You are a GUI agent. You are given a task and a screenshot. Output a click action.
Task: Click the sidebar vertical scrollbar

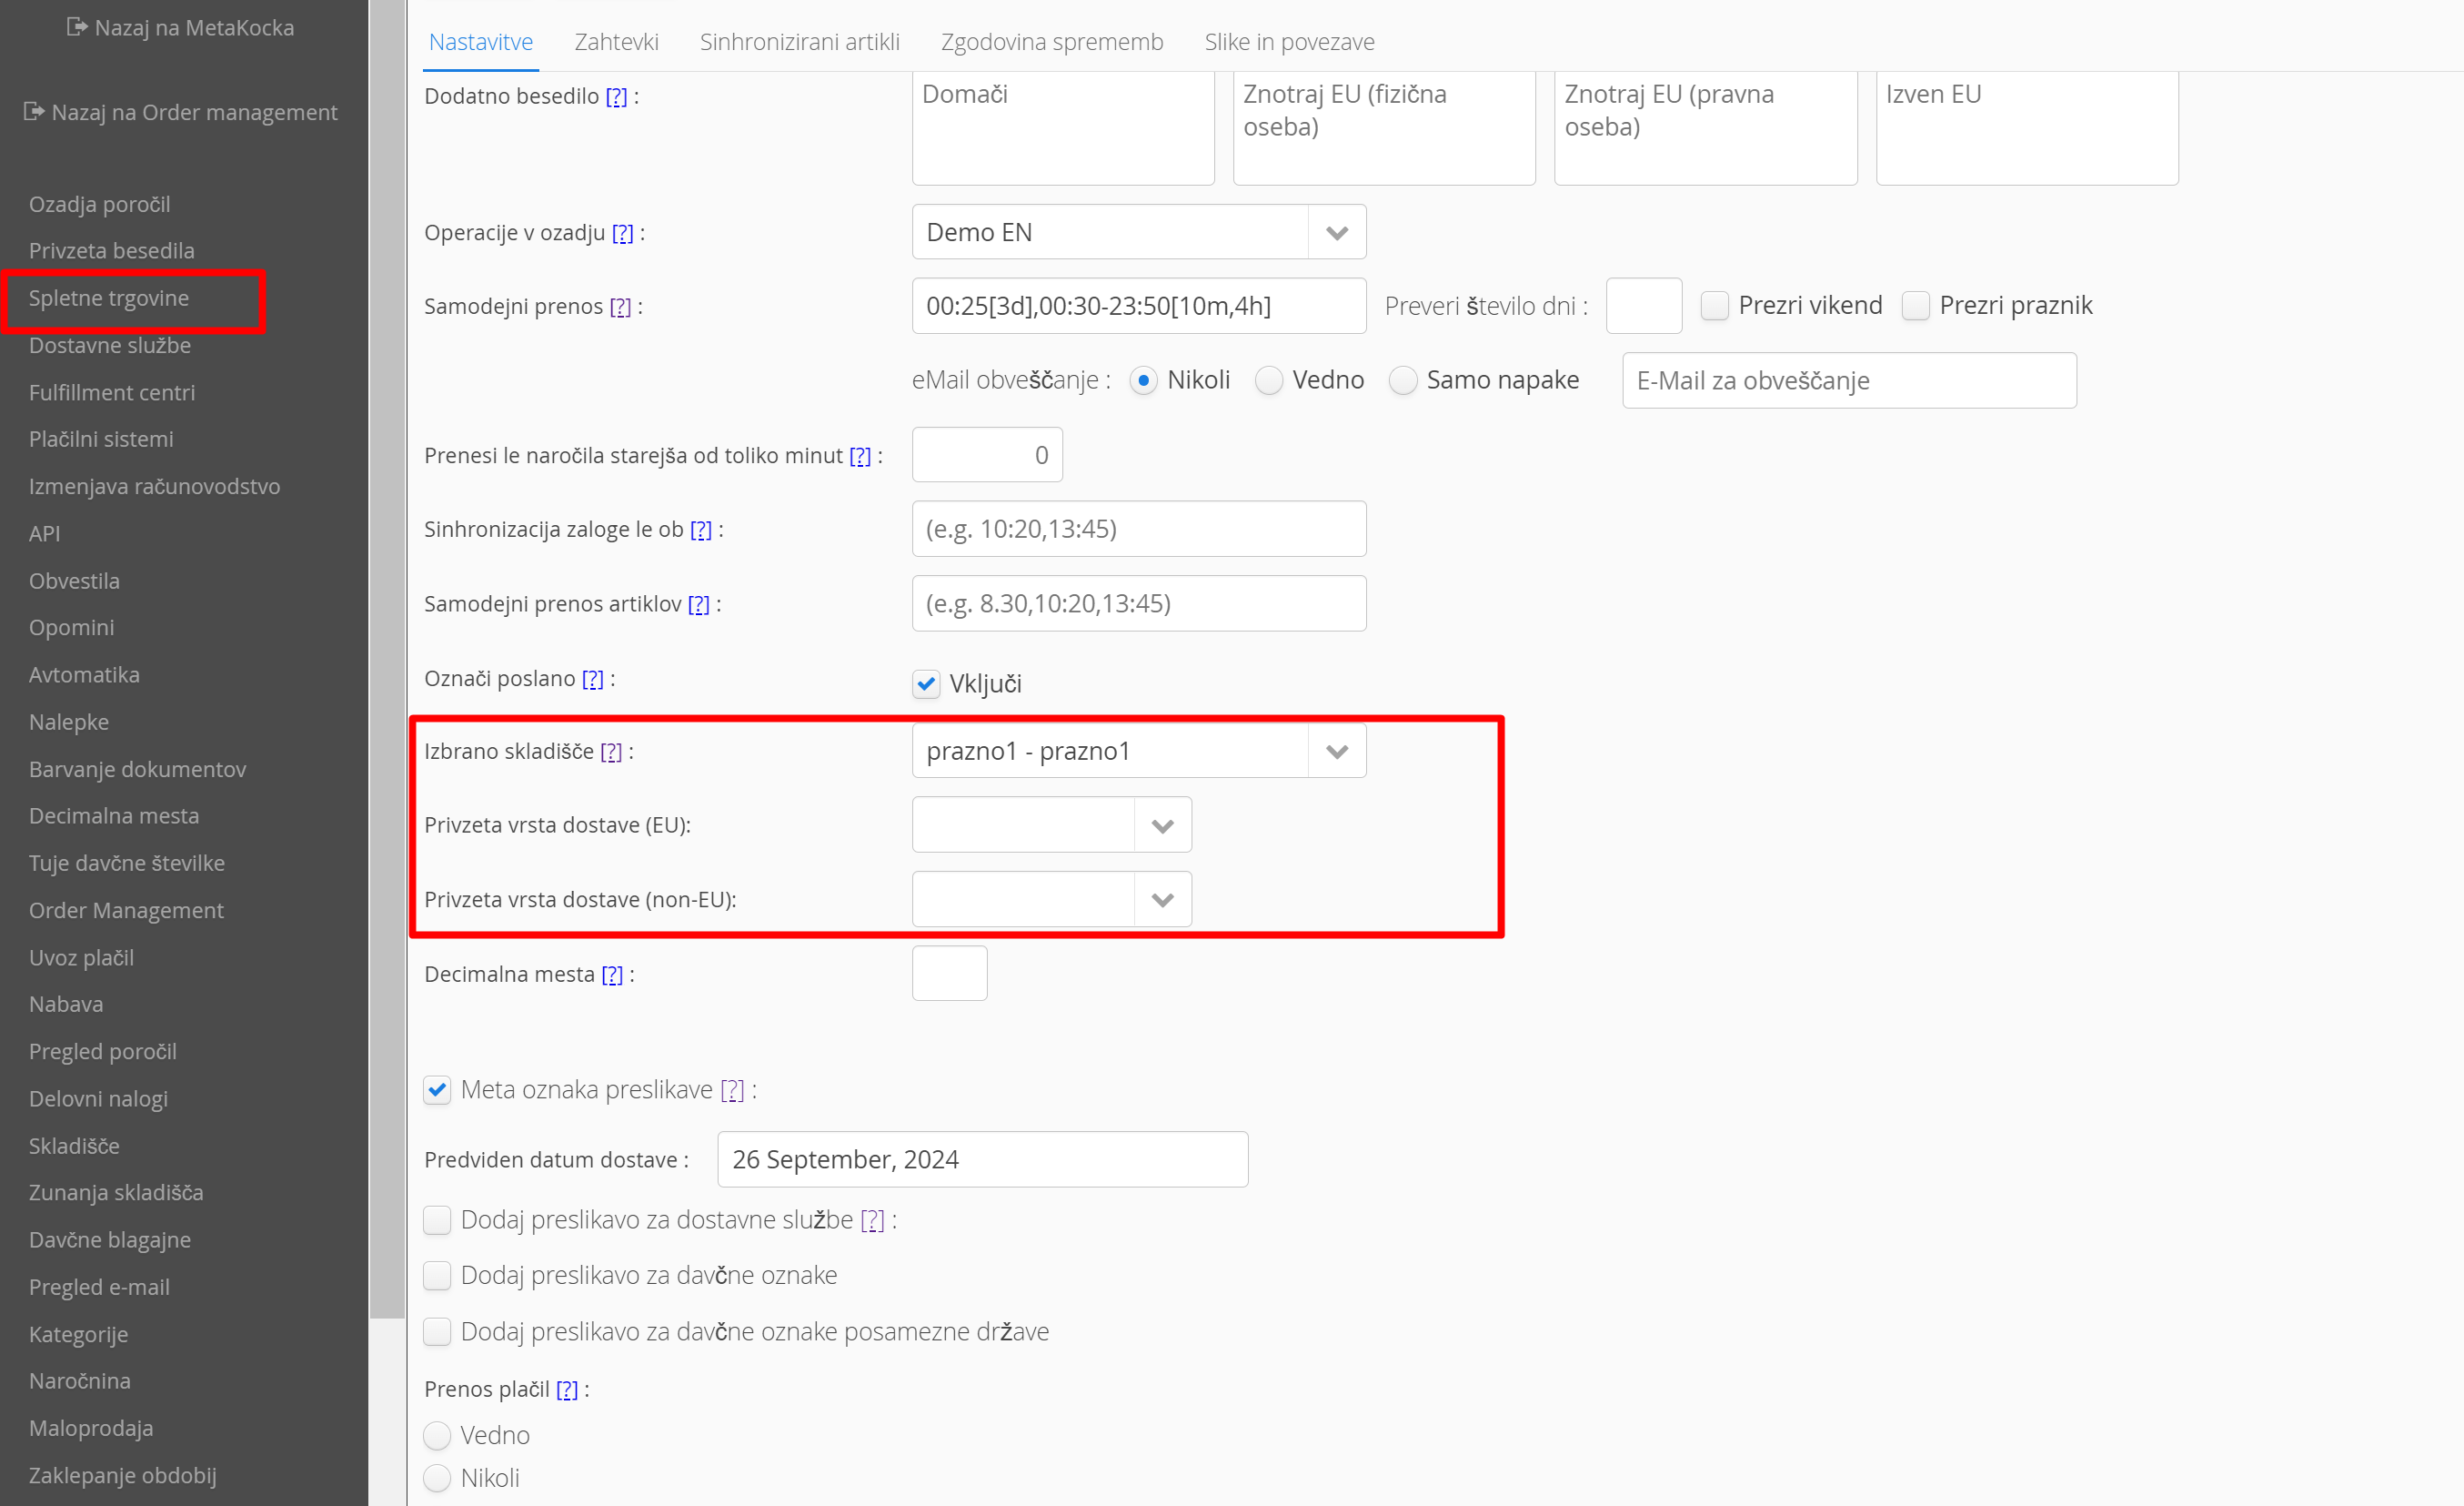click(386, 661)
